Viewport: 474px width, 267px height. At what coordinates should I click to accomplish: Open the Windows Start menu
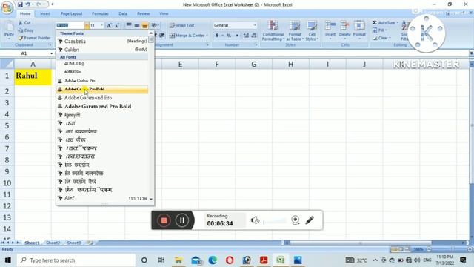[8, 260]
